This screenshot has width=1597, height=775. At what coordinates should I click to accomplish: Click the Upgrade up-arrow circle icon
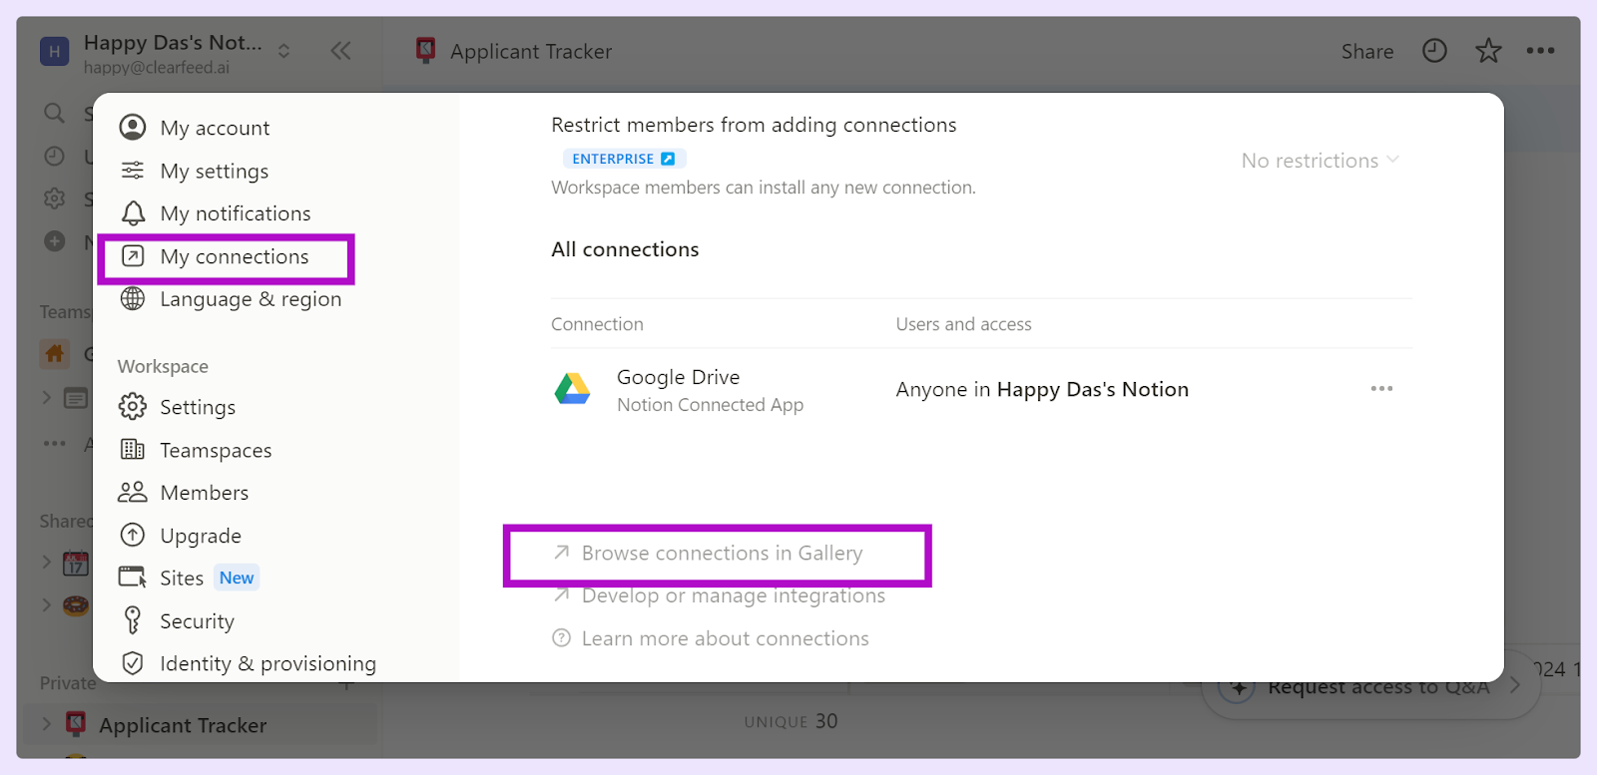click(x=133, y=535)
